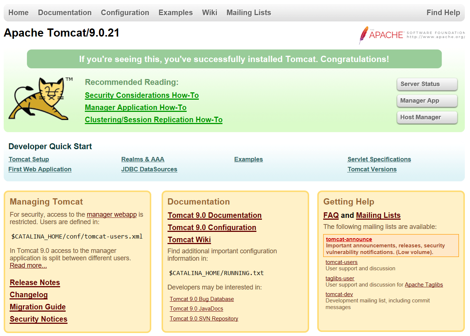
Task: Click the Apache Tomcat/9.0.21 heading
Action: tap(62, 33)
